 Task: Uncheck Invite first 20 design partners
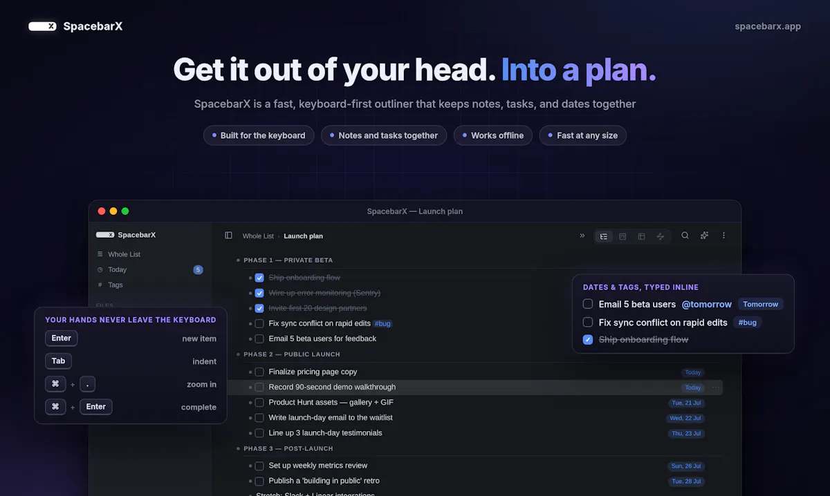pos(259,308)
